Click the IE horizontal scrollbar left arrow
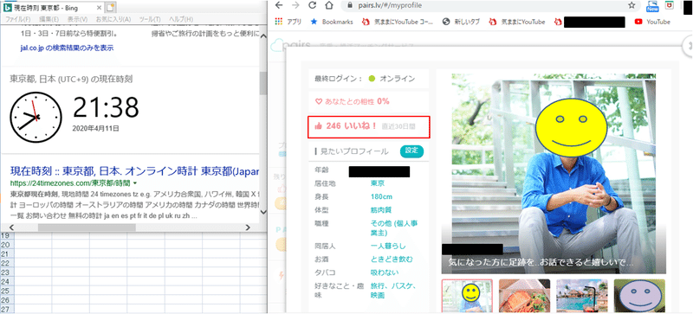The width and height of the screenshot is (693, 314). coord(12,227)
